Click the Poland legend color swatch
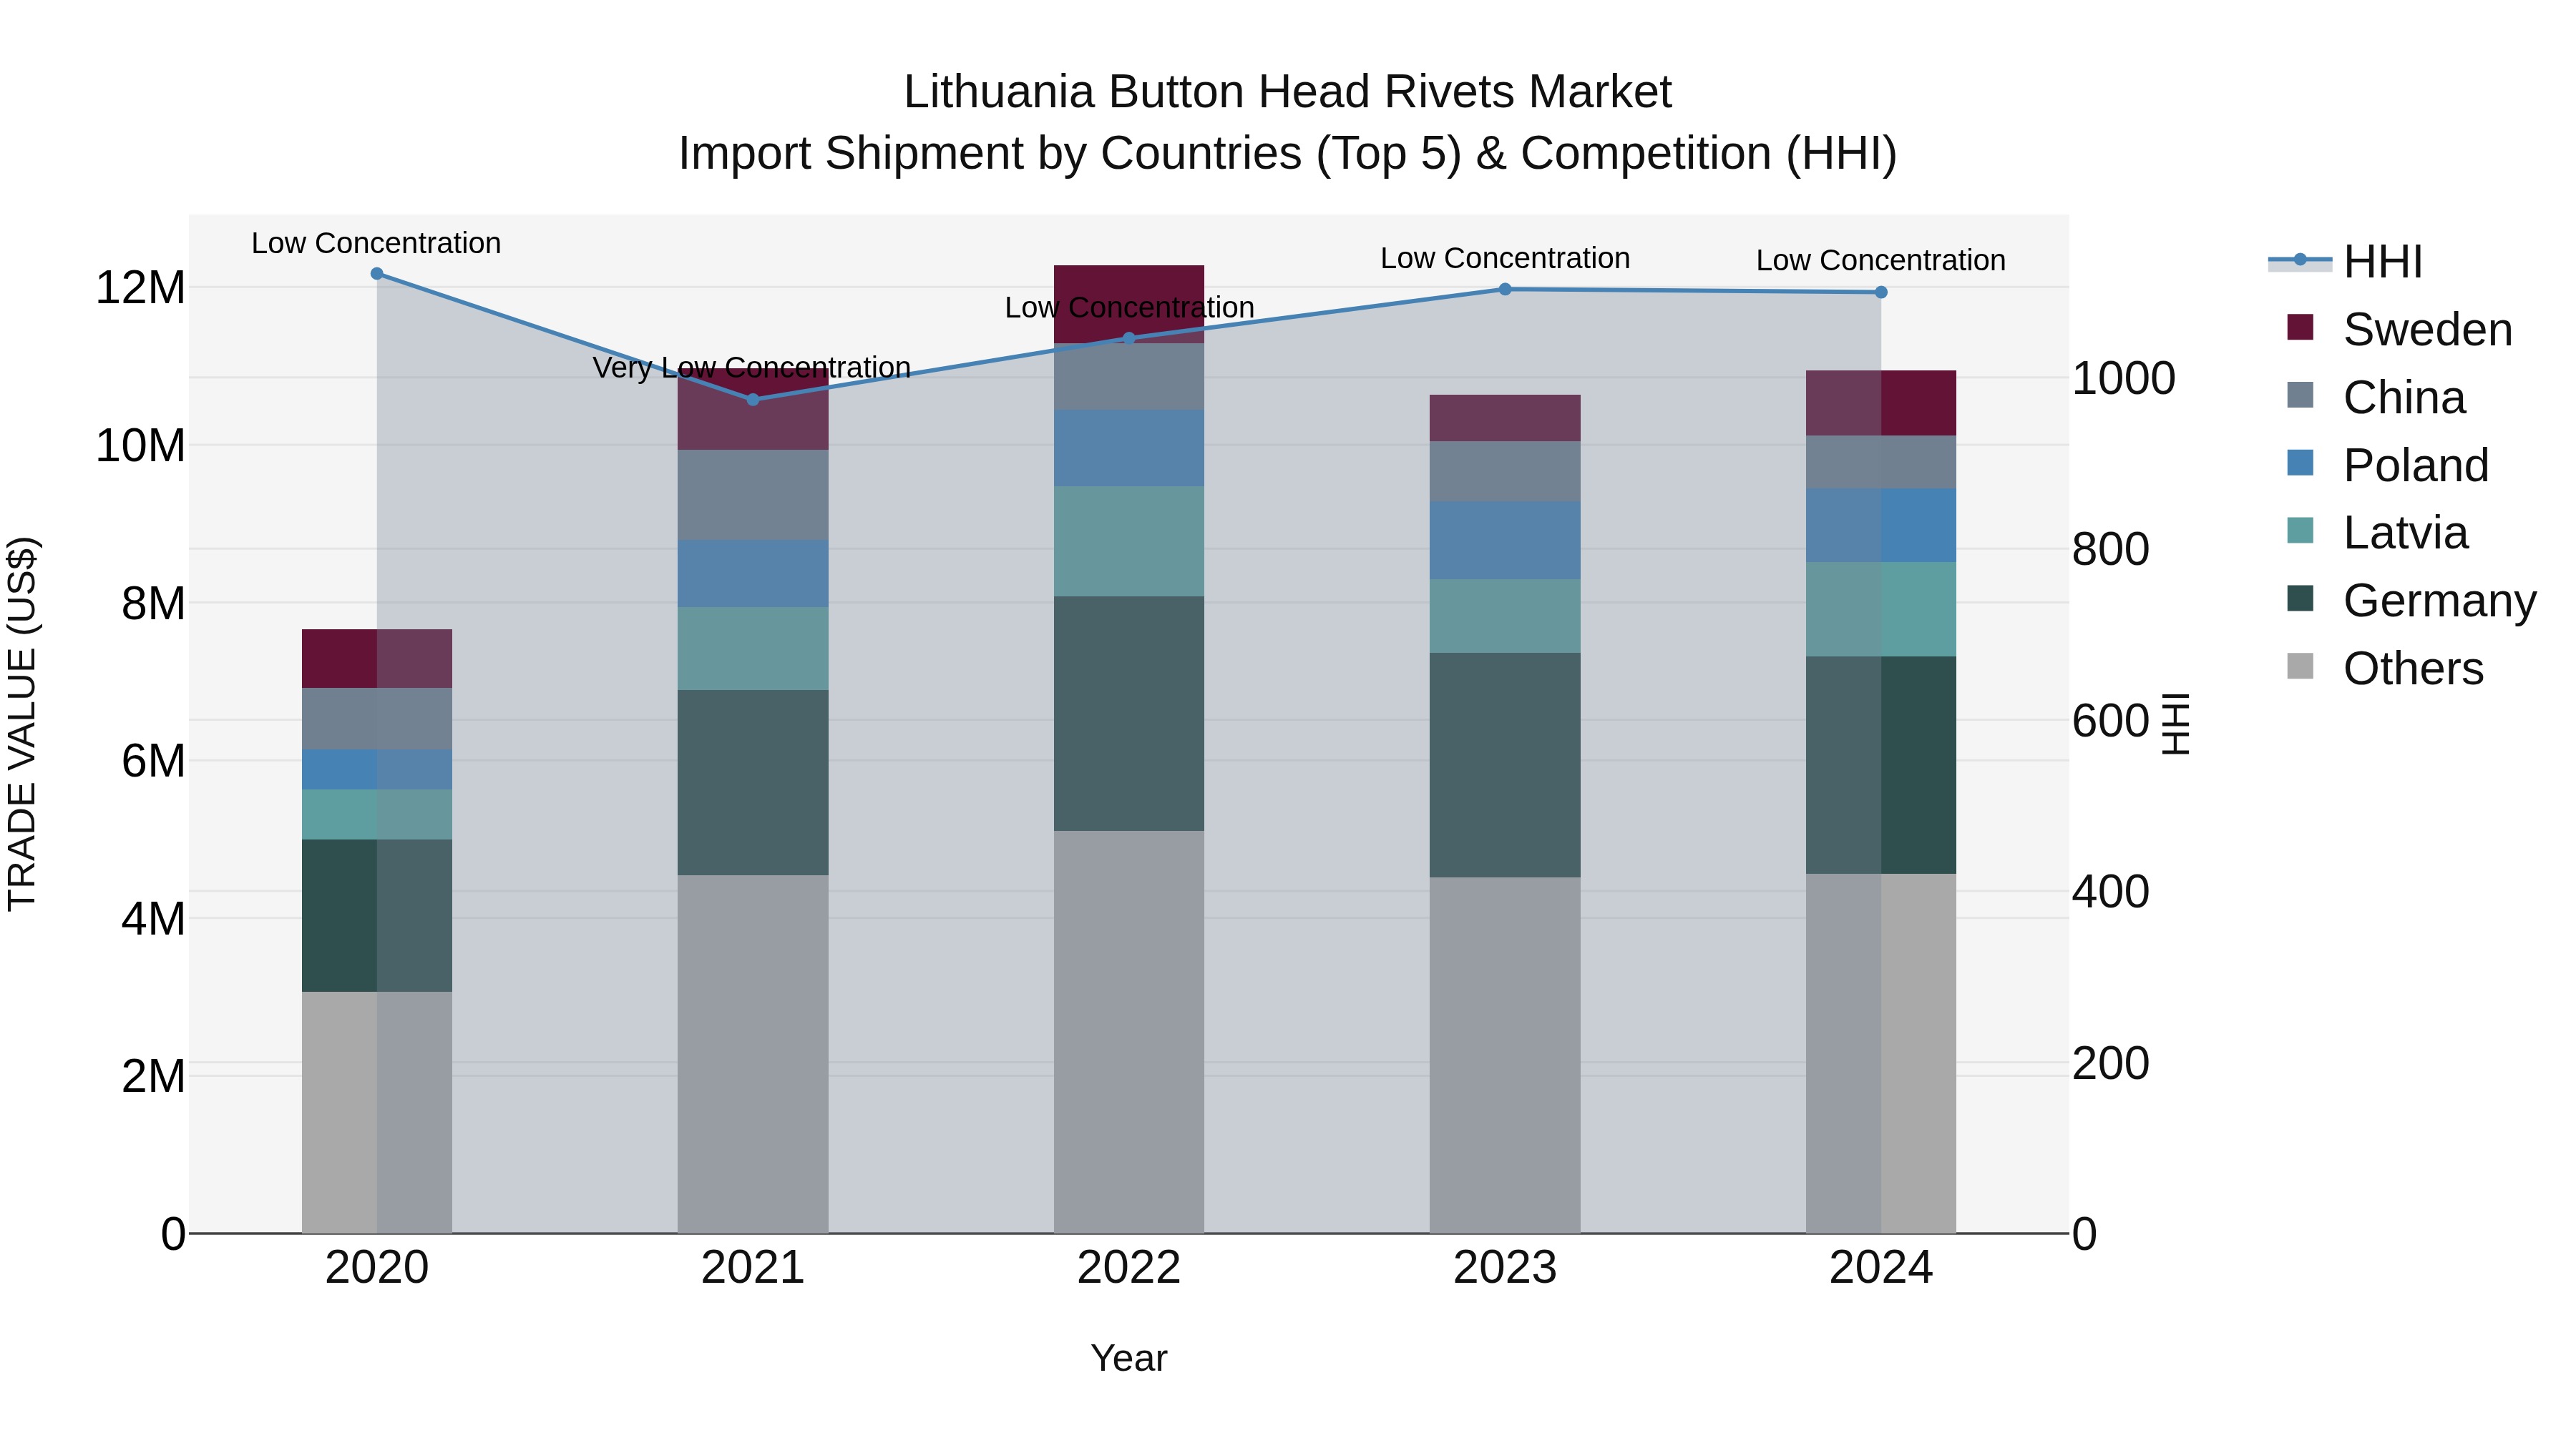2576x1448 pixels. pos(2300,463)
